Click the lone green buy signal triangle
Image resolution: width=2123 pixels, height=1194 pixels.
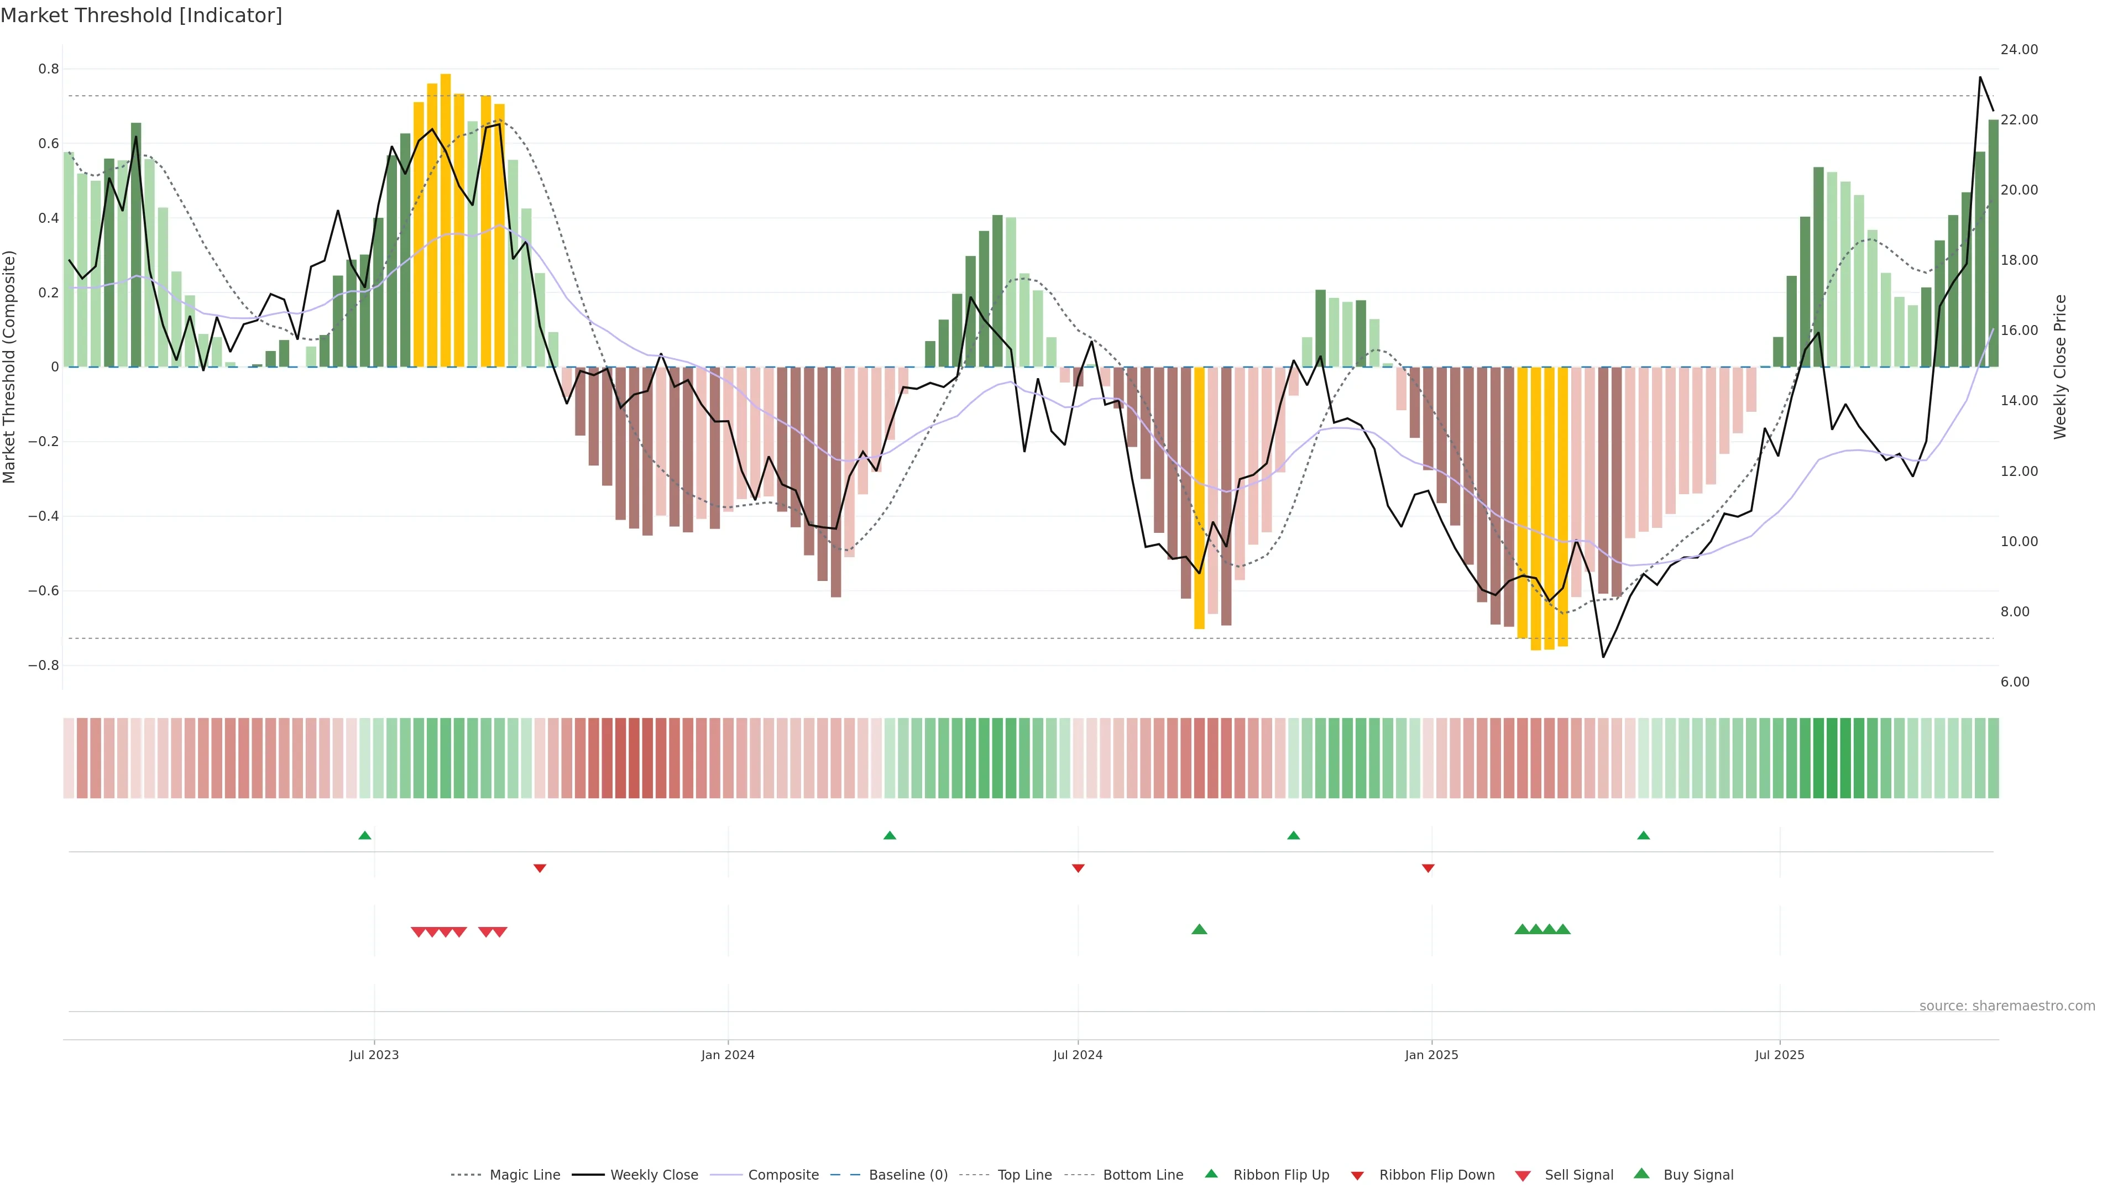pyautogui.click(x=1199, y=929)
